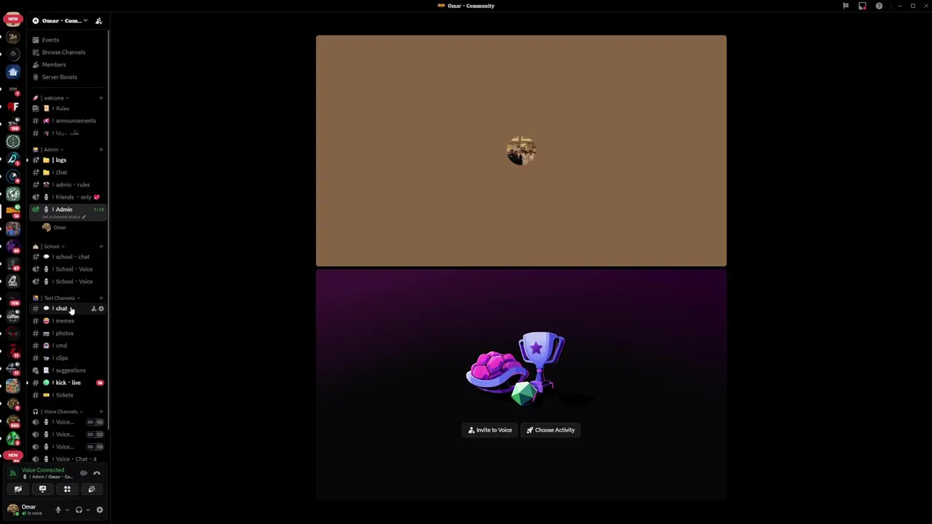This screenshot has height=524, width=932.
Task: Add a channel to the welcome category
Action: coord(101,98)
